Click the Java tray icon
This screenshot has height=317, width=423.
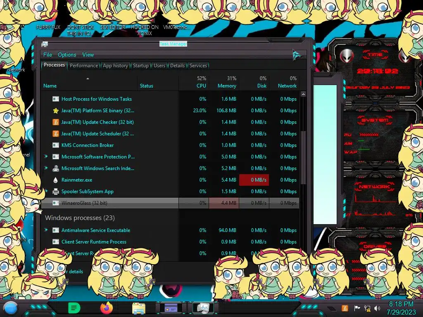tap(345, 308)
